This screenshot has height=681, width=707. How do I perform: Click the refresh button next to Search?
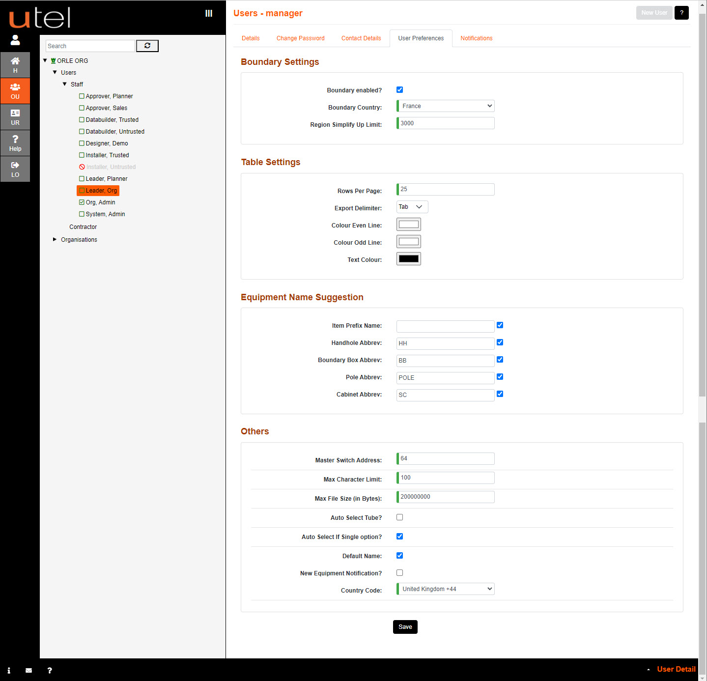click(147, 46)
